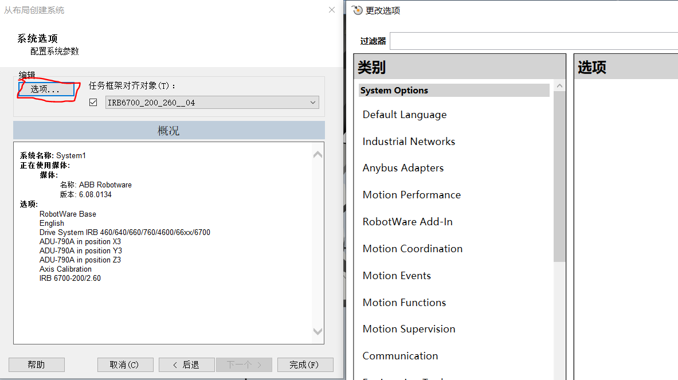Click the 'ADU-790A in position X3' text
The width and height of the screenshot is (678, 380).
tap(80, 241)
